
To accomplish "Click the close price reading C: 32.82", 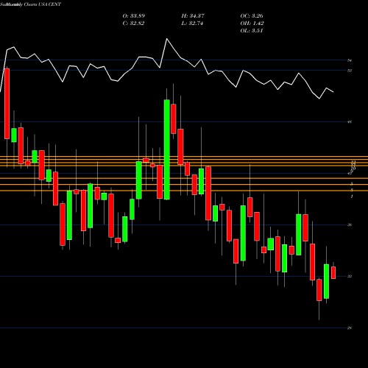I will [x=133, y=24].
